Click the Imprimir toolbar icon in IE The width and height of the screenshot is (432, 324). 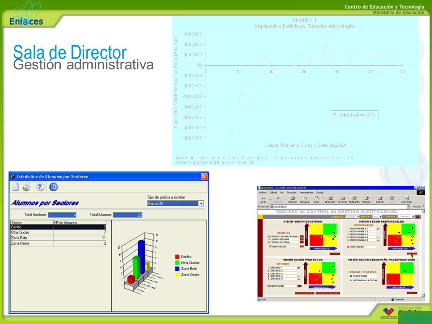point(380,199)
